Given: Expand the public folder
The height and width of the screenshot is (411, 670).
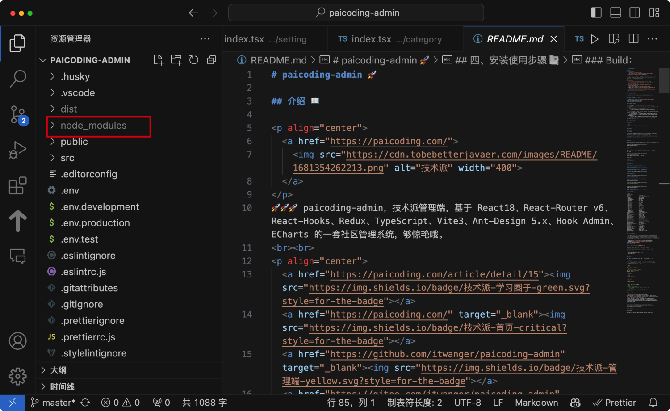Looking at the screenshot, I should tap(129, 142).
